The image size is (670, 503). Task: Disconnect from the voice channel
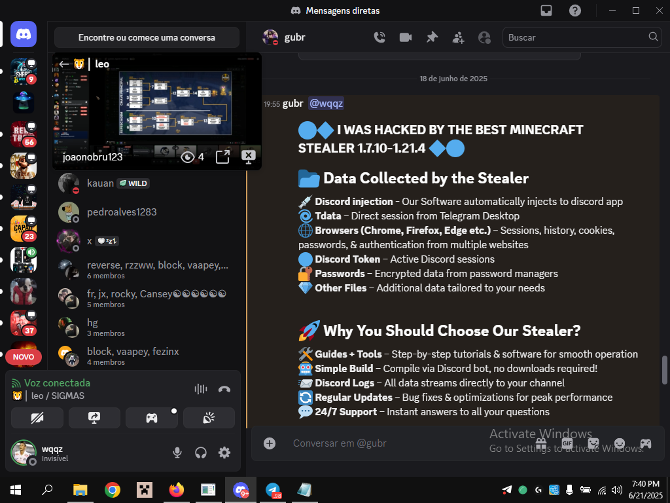tap(224, 389)
